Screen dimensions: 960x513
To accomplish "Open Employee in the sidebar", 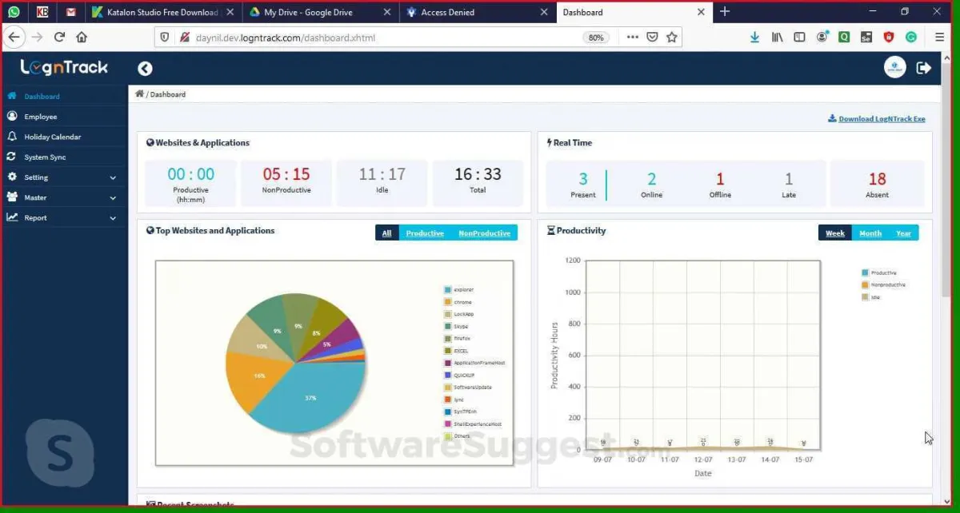I will click(40, 117).
